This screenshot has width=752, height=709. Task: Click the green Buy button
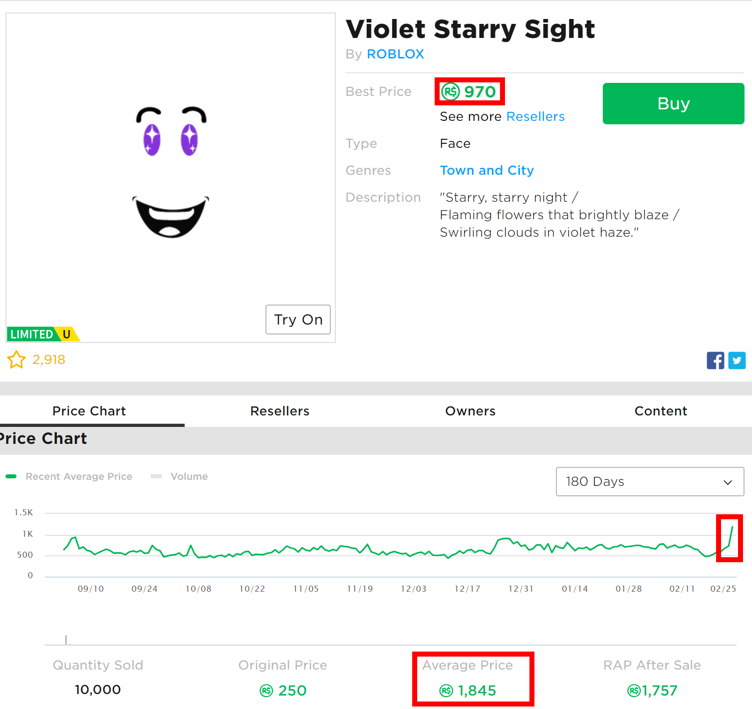(673, 103)
